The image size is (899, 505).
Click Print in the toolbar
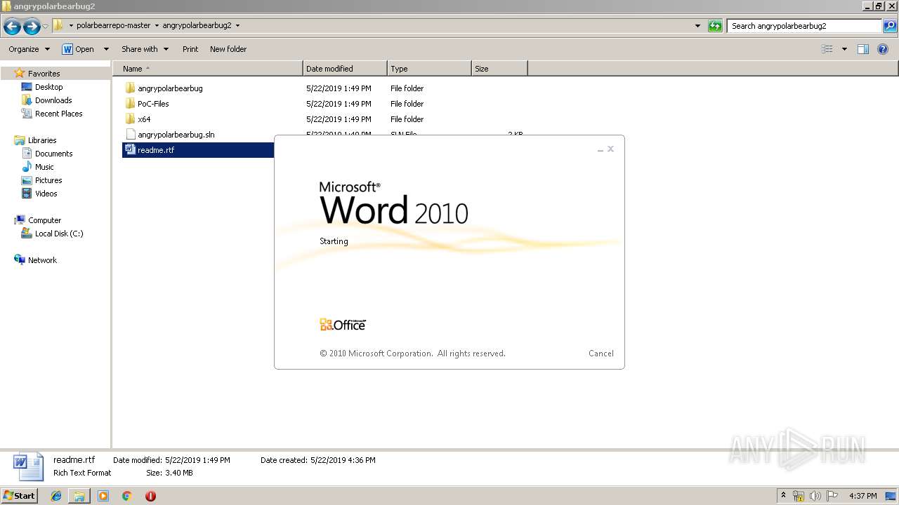(190, 49)
